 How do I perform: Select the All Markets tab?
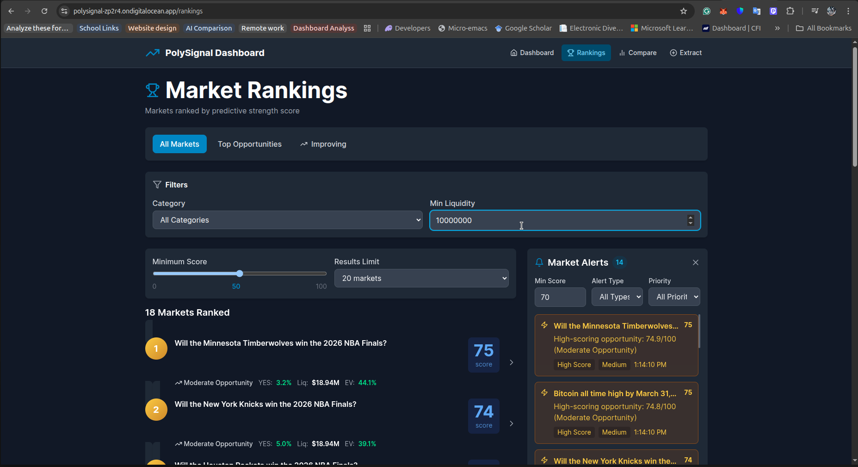click(x=179, y=144)
